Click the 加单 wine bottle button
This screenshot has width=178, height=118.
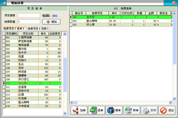[x=79, y=110]
